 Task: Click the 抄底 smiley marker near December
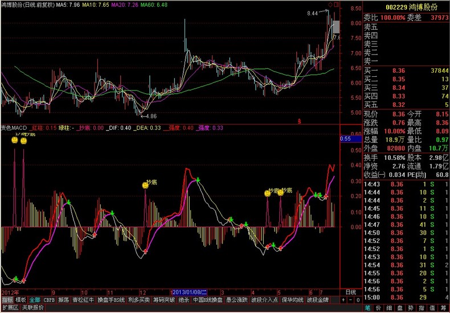[145, 185]
